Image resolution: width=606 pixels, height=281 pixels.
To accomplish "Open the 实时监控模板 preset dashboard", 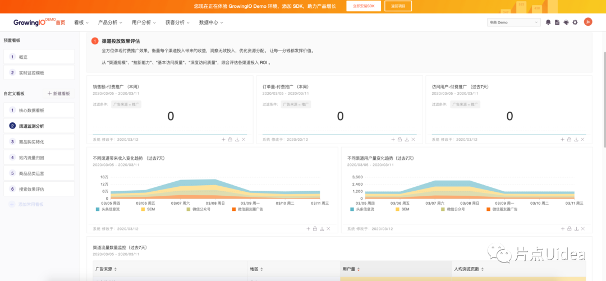I will coord(39,73).
